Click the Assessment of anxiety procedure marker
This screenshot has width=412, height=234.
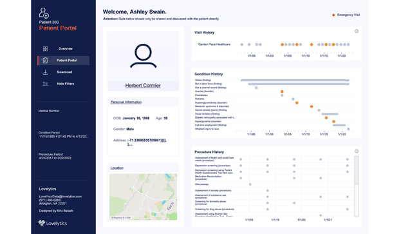(x=268, y=191)
